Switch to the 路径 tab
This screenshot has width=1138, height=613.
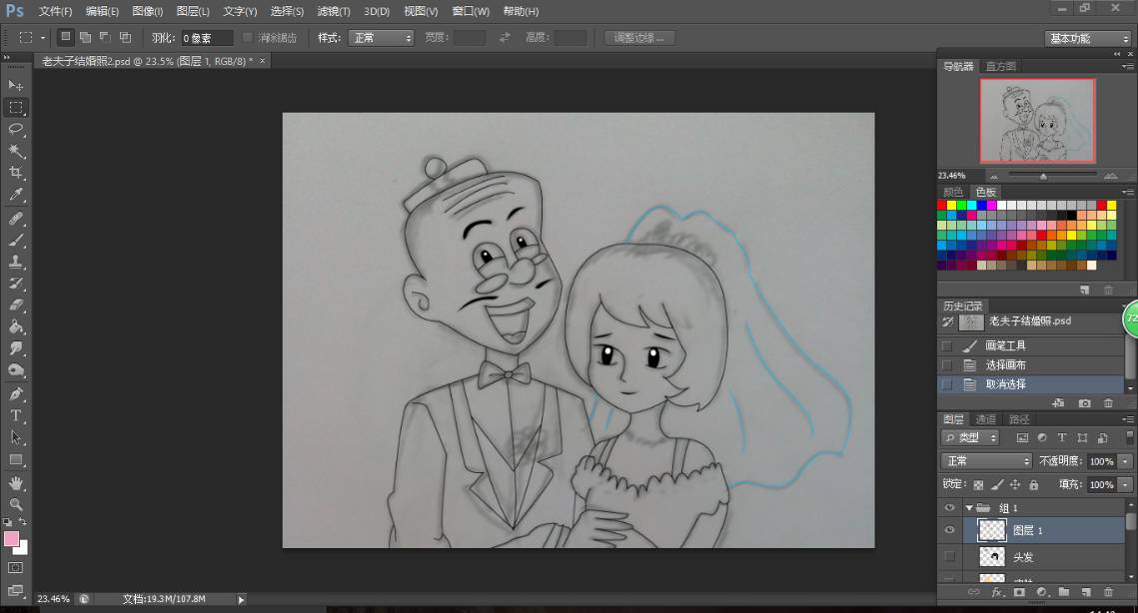coord(1019,419)
